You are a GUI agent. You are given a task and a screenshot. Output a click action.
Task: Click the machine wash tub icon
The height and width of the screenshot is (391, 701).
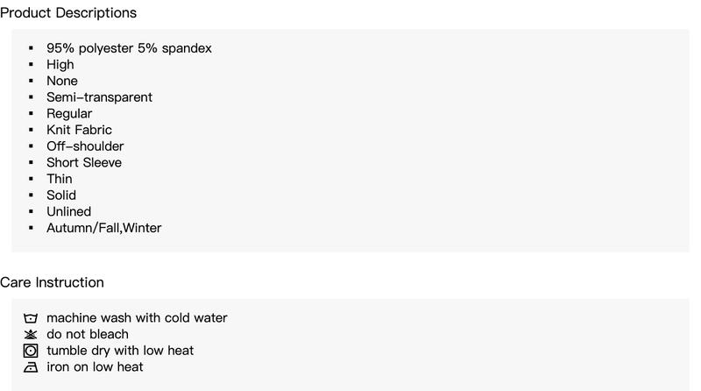click(31, 318)
